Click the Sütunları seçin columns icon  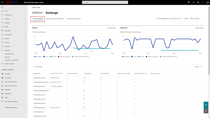tap(151, 73)
